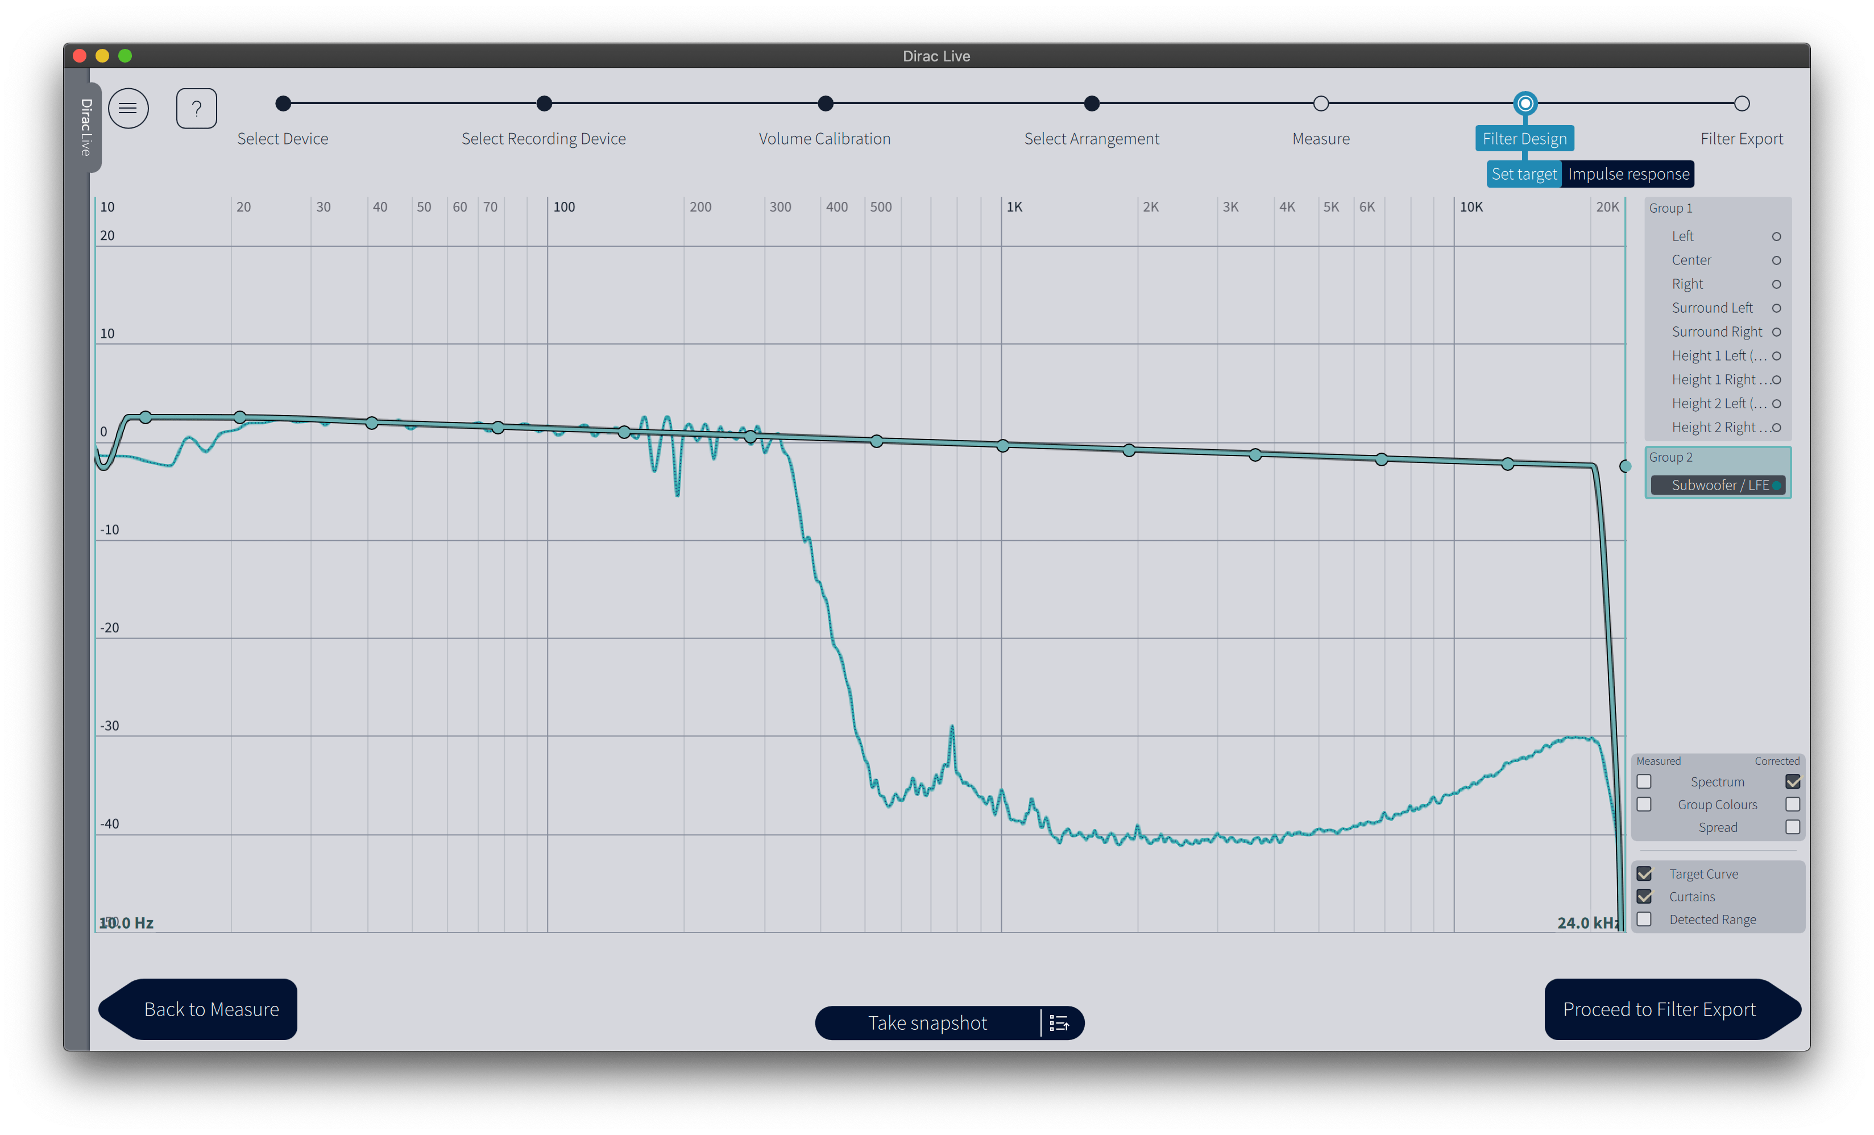Click the Select Recording Device step dot
This screenshot has width=1874, height=1135.
(544, 103)
